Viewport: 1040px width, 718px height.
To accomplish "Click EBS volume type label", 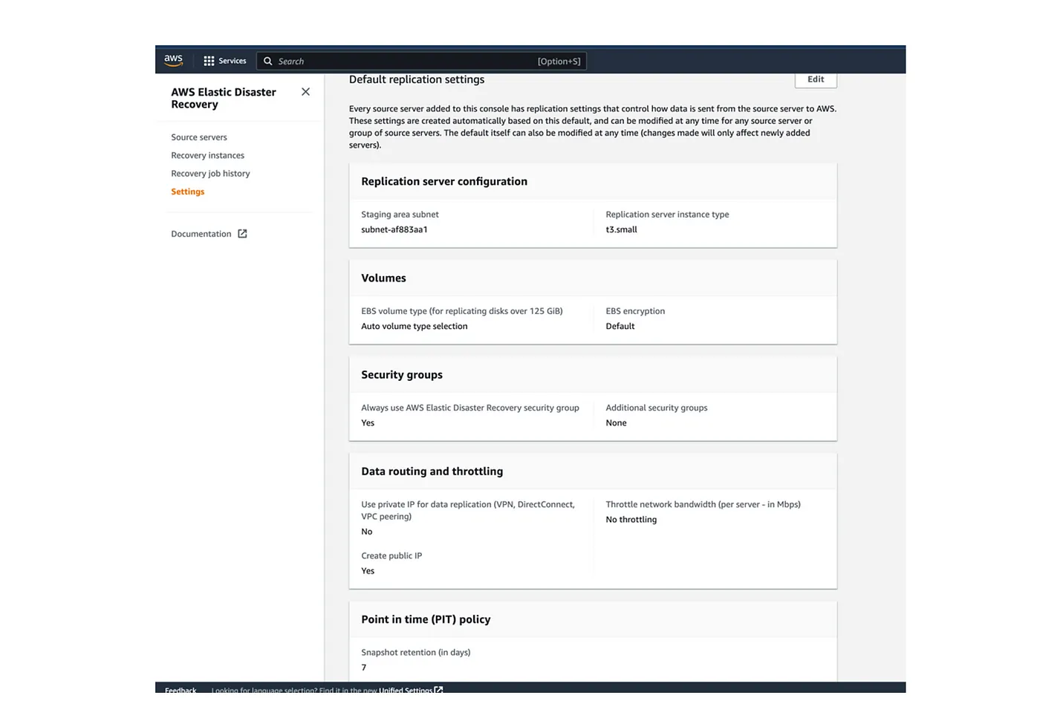I will coord(462,311).
